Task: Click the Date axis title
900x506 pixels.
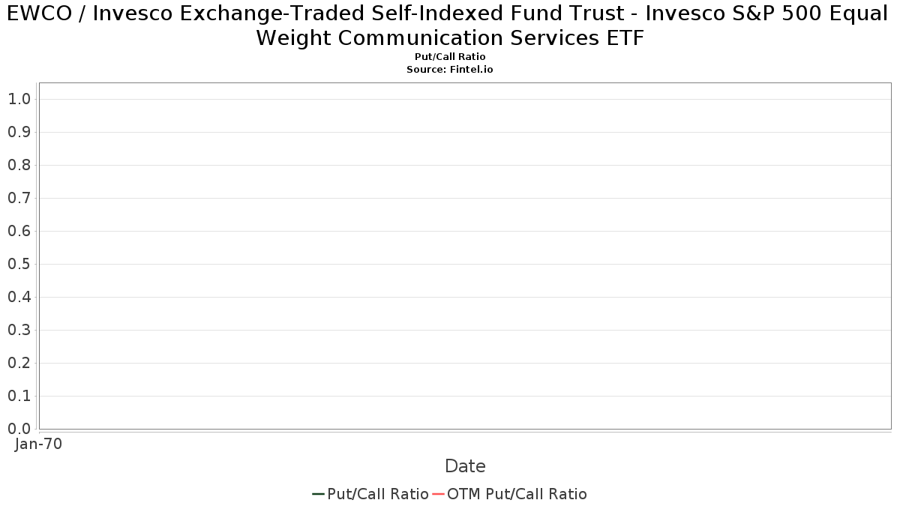Action: [465, 466]
